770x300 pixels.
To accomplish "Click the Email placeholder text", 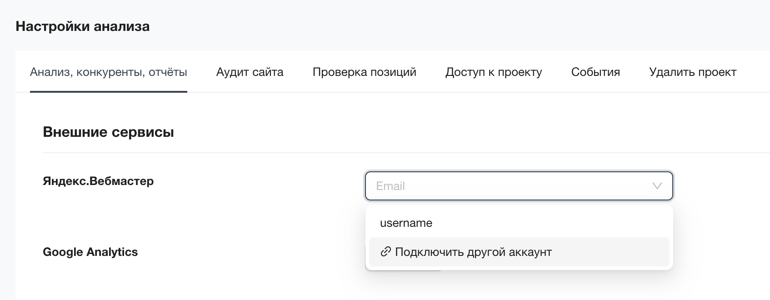I will tap(390, 186).
